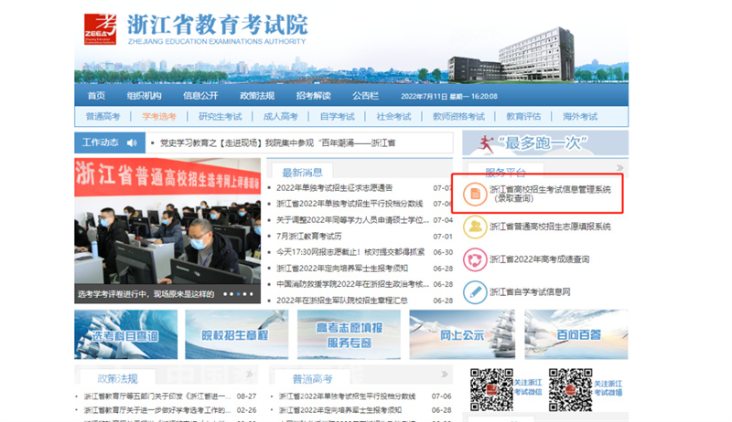Open policy item 浙江省教育厅关于进一步做好学考选考

pyautogui.click(x=156, y=410)
